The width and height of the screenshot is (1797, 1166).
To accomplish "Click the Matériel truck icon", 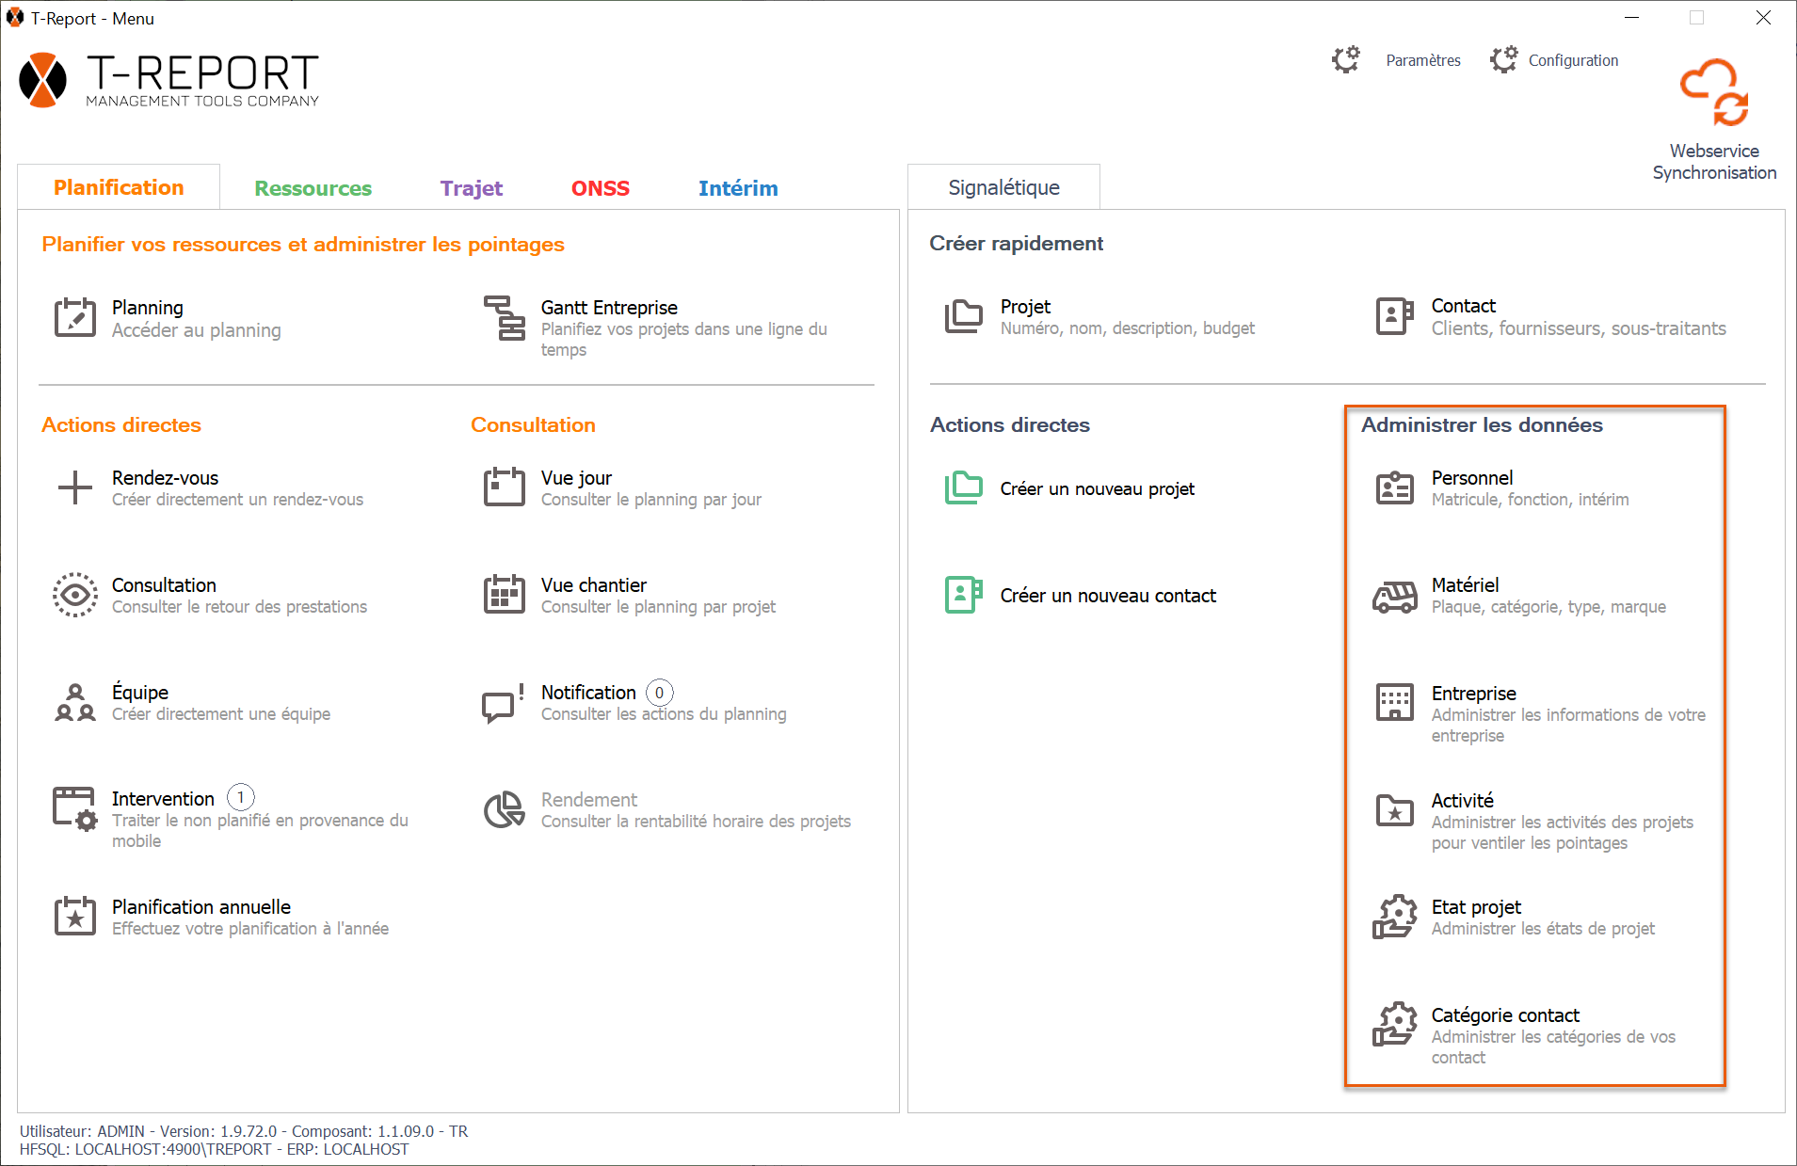I will pyautogui.click(x=1394, y=596).
